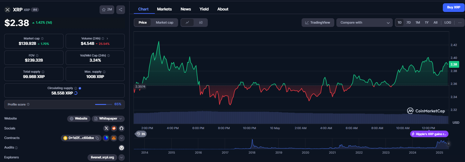Open Circulating supply info icon

(76, 88)
